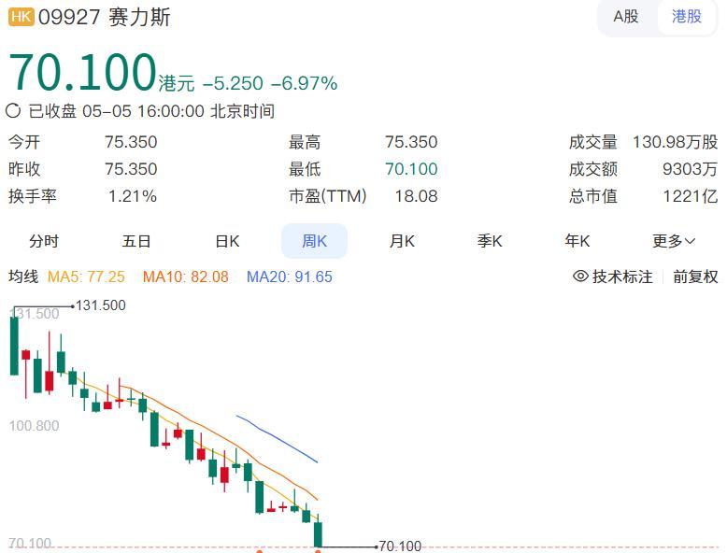Click the 总市值 value 1221亿
Image resolution: width=727 pixels, height=553 pixels.
(691, 196)
